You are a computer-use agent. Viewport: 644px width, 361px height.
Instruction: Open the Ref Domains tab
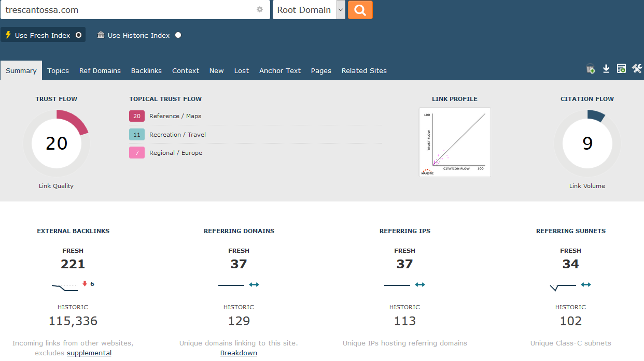tap(100, 71)
